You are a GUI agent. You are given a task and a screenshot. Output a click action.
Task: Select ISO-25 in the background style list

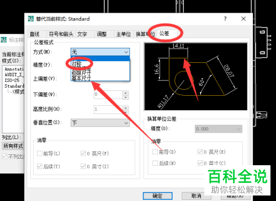[12, 80]
